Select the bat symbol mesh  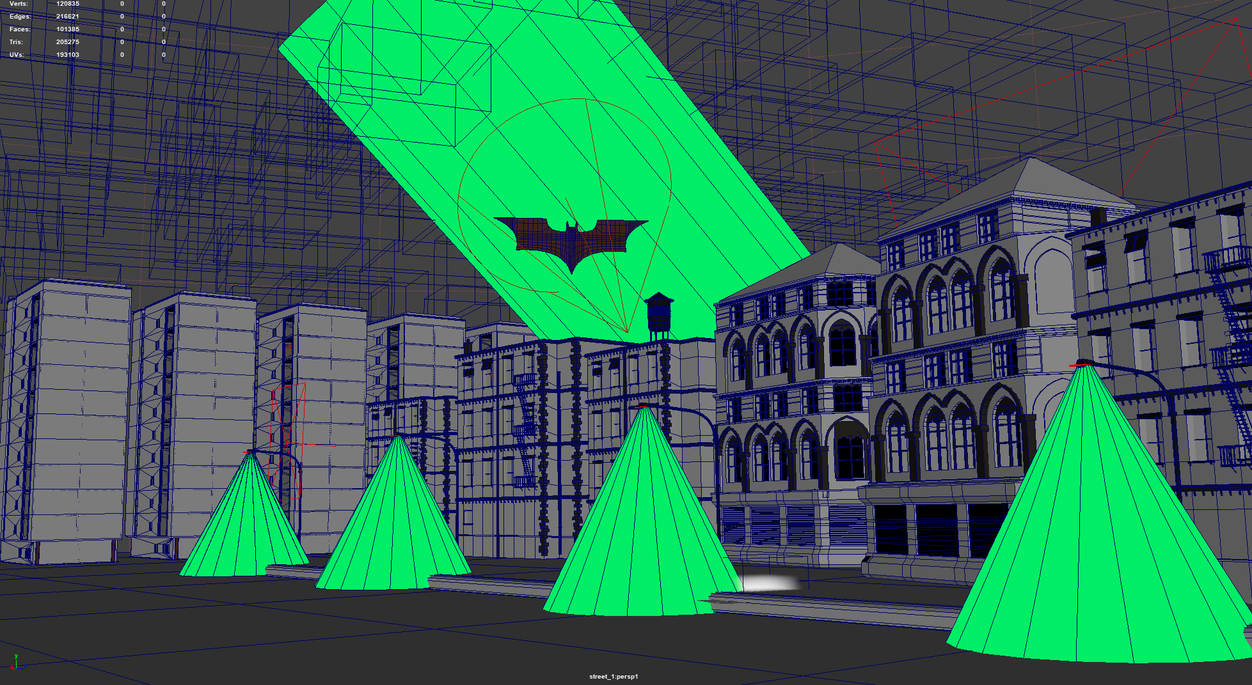[571, 243]
